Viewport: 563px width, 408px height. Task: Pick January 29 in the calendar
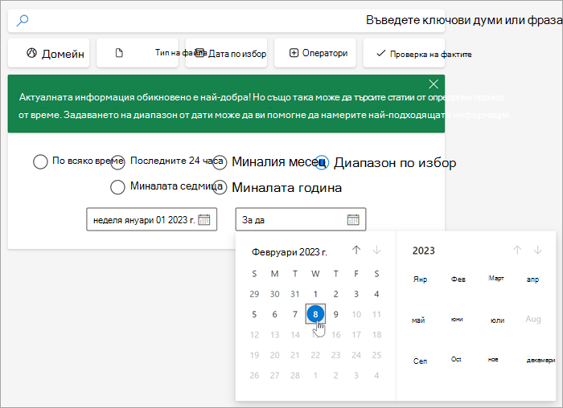click(254, 294)
